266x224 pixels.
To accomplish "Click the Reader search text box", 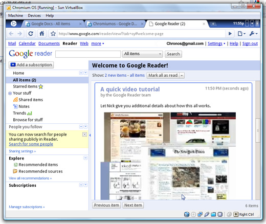I will (88, 54).
